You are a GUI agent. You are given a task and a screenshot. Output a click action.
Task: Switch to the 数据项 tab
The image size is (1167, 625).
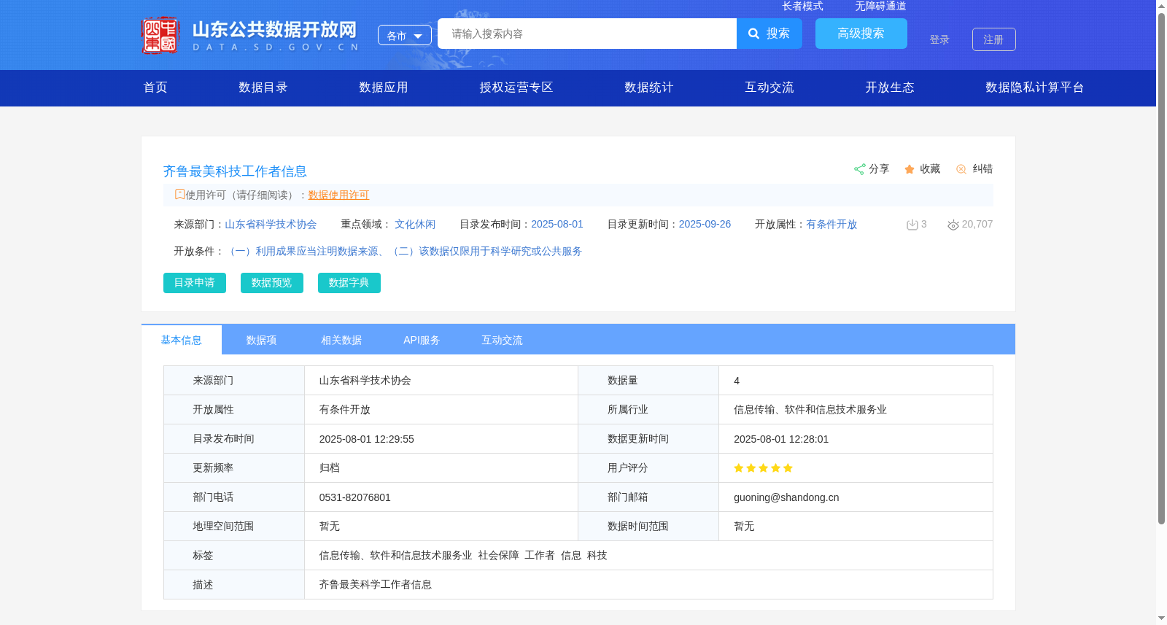point(262,340)
